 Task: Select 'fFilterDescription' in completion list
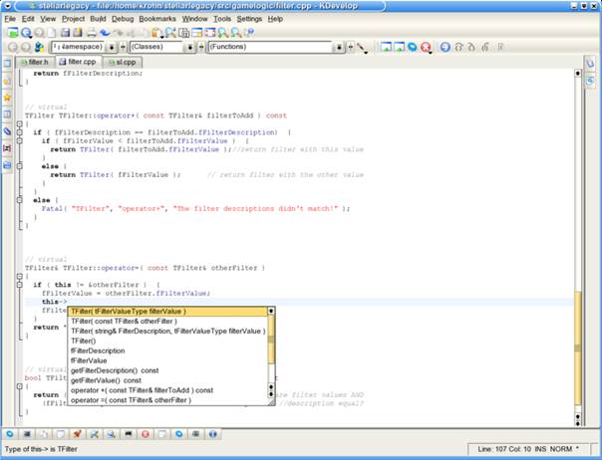point(167,350)
